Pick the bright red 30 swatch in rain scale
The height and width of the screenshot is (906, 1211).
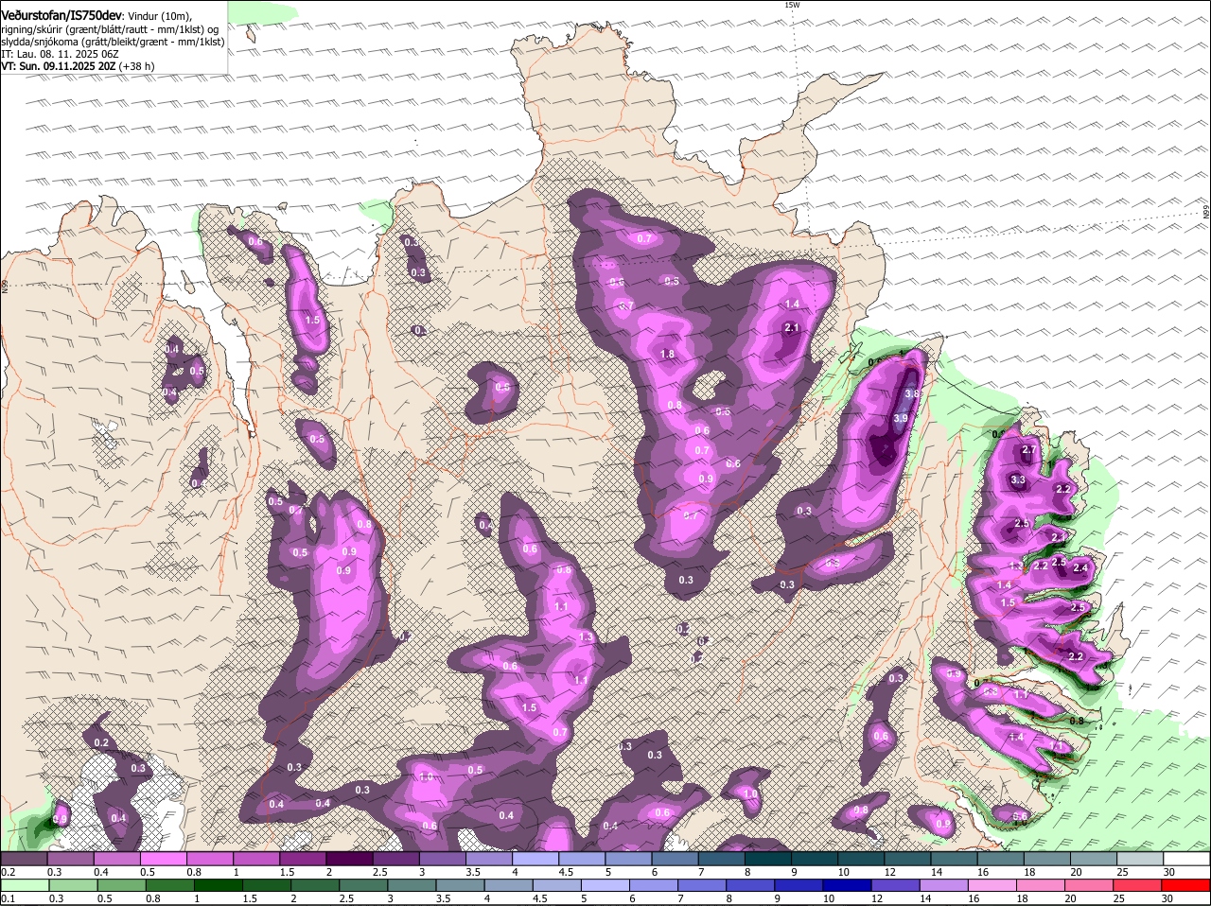[x=1186, y=884]
